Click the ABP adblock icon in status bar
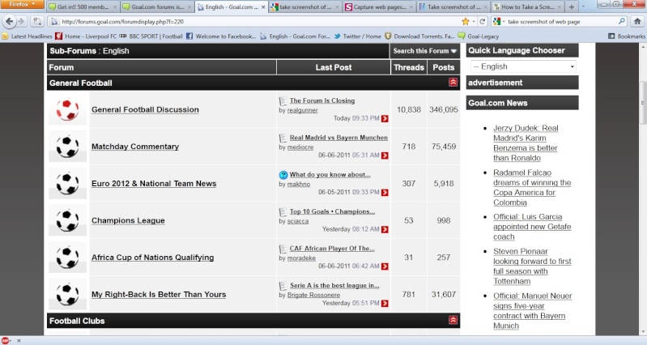 click(6, 341)
